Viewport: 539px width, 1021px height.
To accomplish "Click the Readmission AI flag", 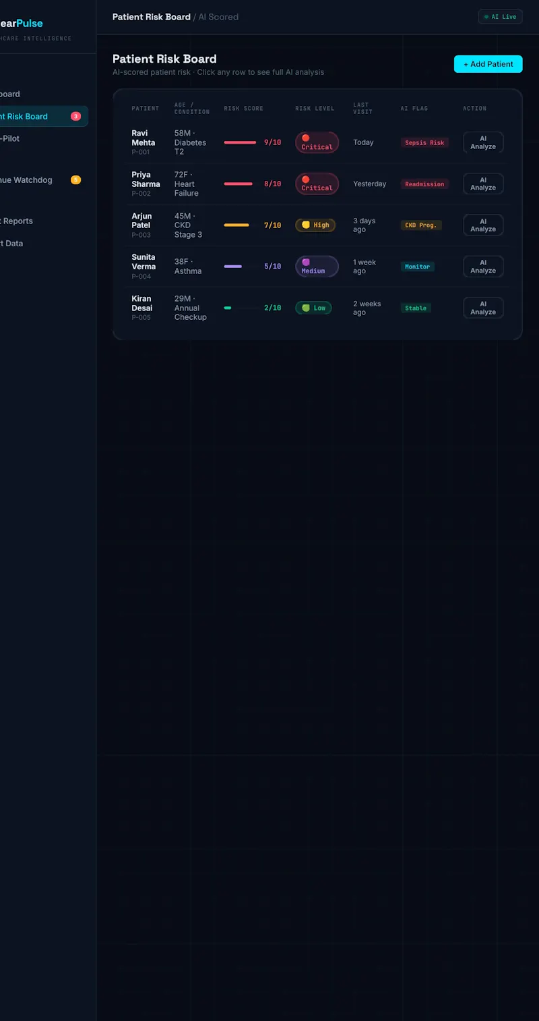I will click(x=424, y=184).
